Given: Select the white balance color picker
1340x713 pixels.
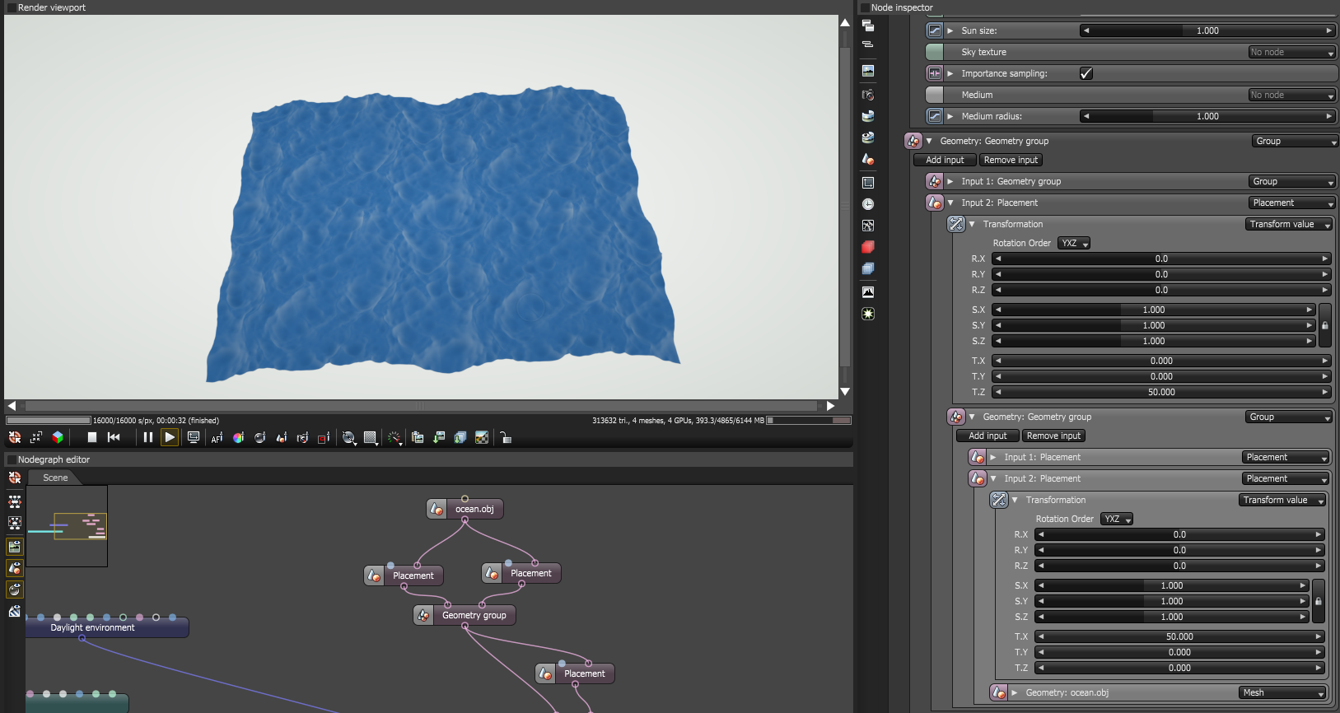Looking at the screenshot, I should click(238, 438).
